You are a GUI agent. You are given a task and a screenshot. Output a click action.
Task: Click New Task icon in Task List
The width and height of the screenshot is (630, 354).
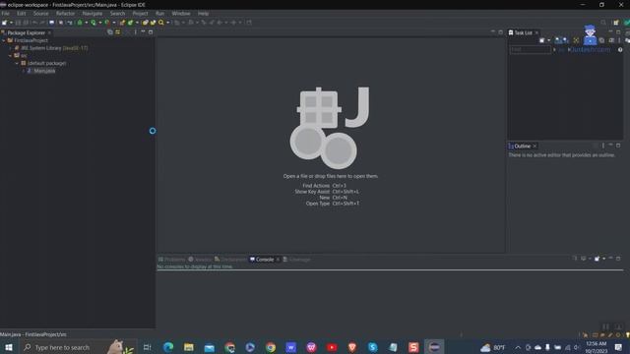tap(542, 40)
